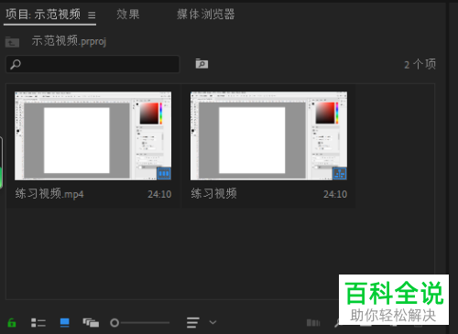Image resolution: width=458 pixels, height=334 pixels.
Task: Create new search bin via folder-search icon
Action: pyautogui.click(x=202, y=63)
